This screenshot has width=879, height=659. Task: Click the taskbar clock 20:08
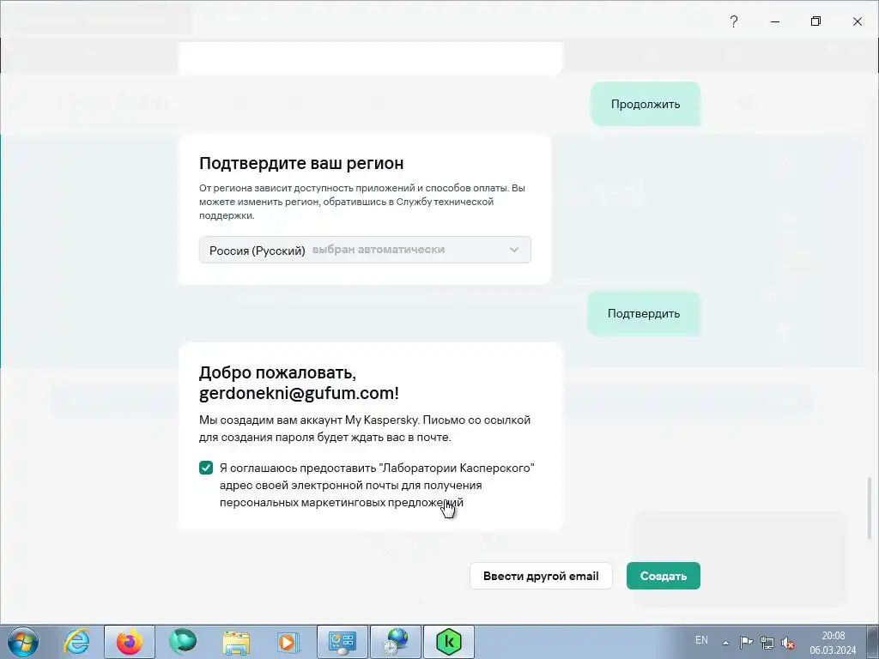click(833, 636)
